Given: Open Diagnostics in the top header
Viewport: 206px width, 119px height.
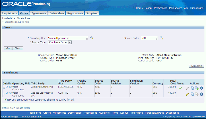Looking at the screenshot, I should coord(197,8).
